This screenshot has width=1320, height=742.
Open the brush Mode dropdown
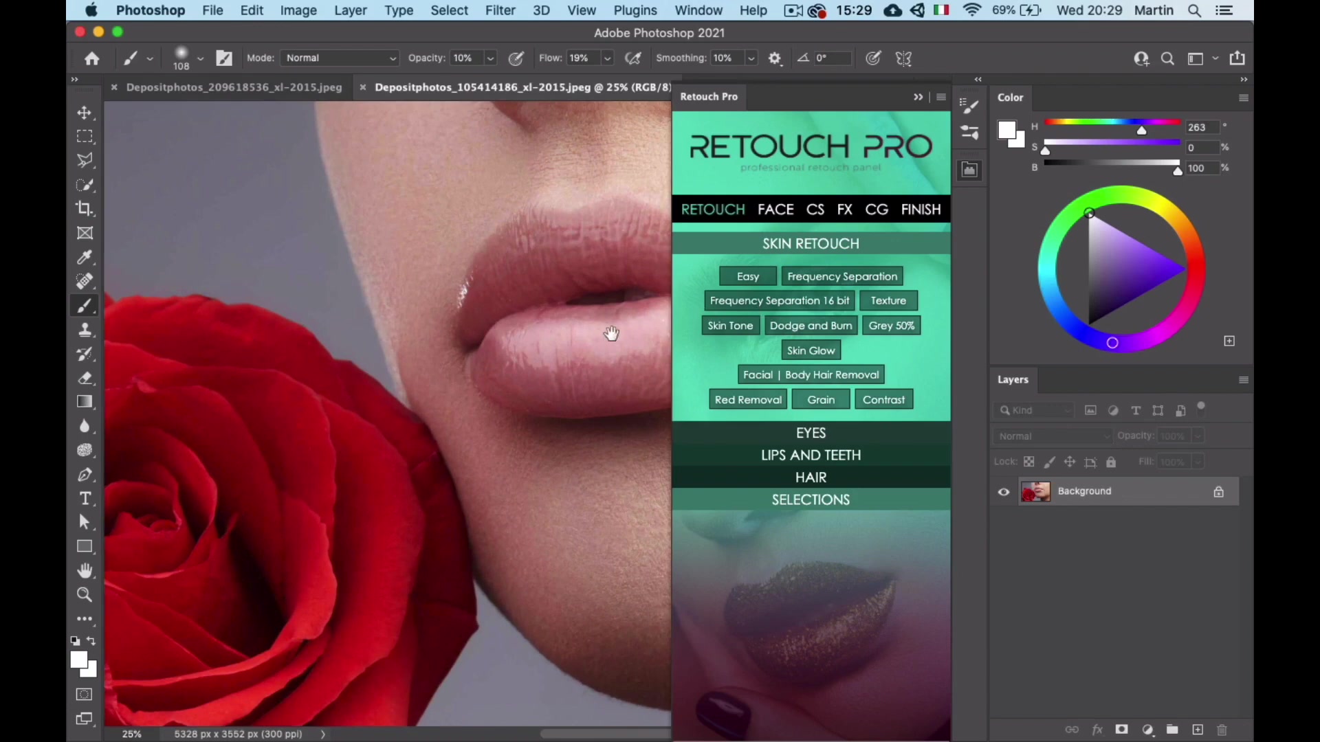pos(340,58)
